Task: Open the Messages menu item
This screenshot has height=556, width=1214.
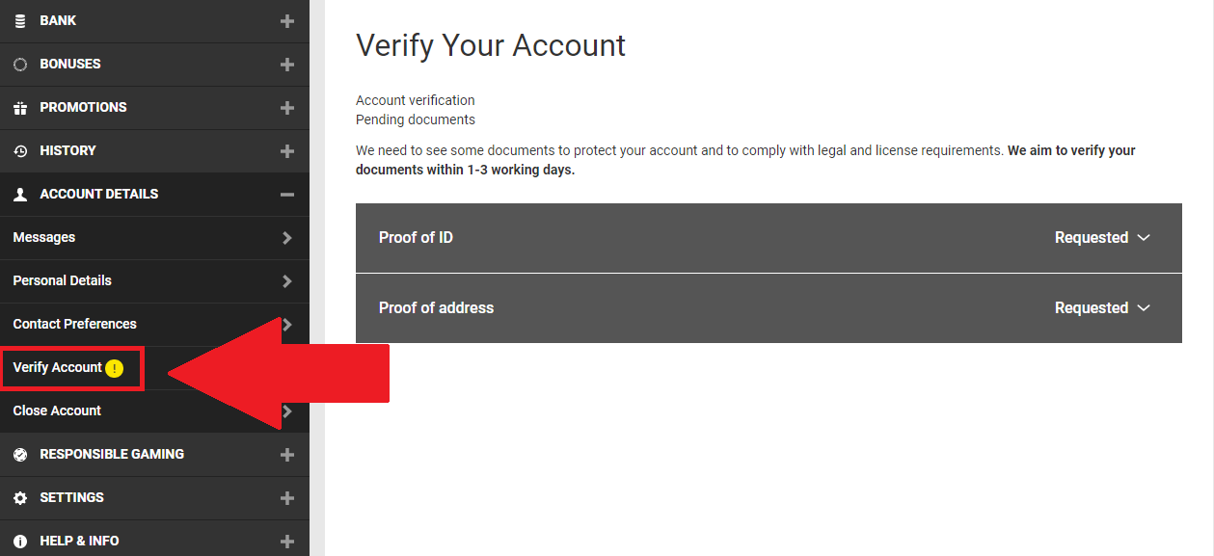Action: pos(44,237)
